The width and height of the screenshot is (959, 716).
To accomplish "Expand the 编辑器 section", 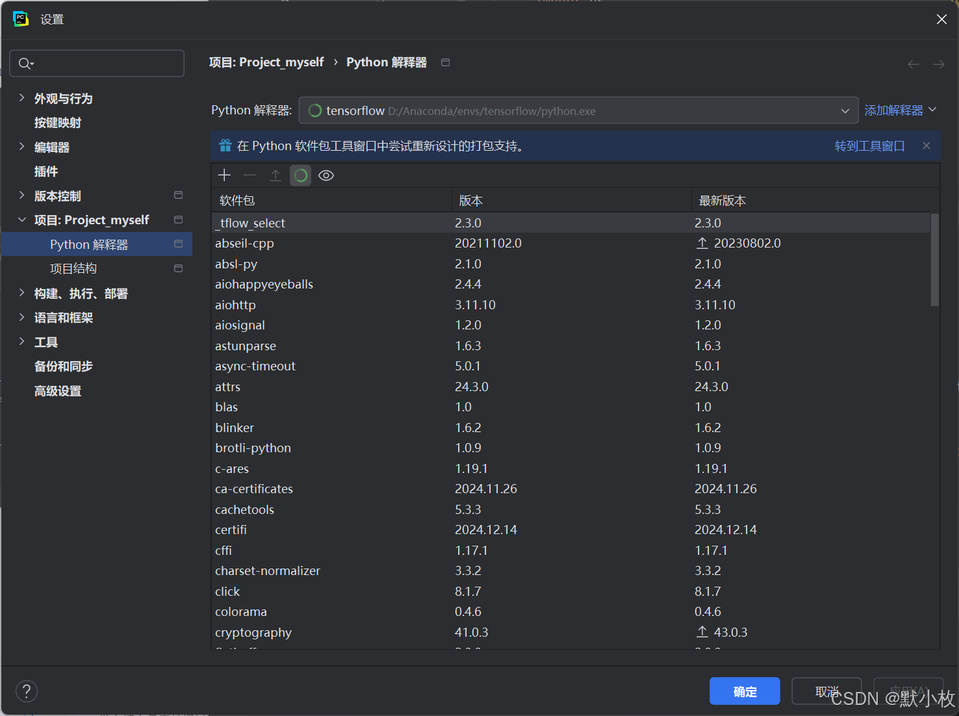I will tap(21, 147).
